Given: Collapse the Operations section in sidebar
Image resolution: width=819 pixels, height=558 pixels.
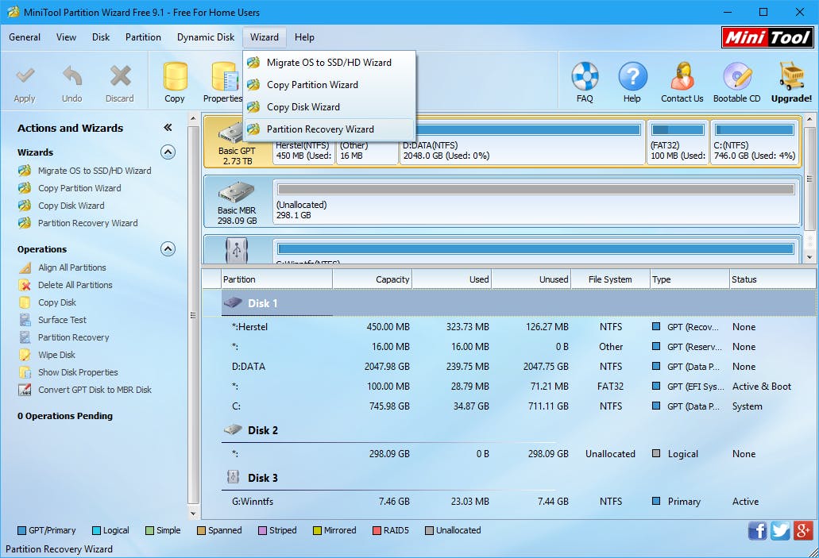Looking at the screenshot, I should pos(168,249).
